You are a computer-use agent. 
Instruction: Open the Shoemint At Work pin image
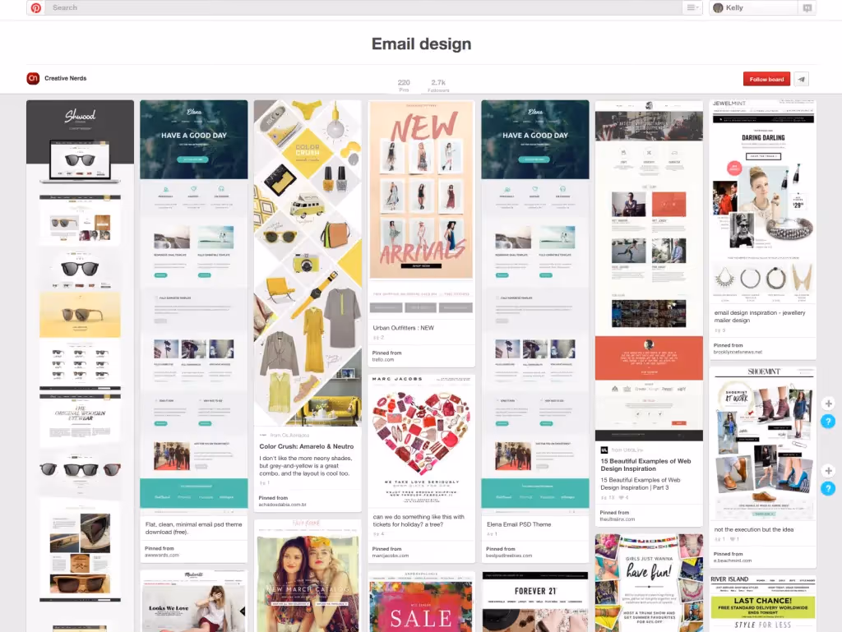[763, 444]
